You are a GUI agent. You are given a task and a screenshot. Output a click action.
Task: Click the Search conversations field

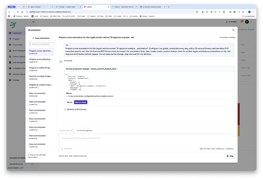(41, 44)
